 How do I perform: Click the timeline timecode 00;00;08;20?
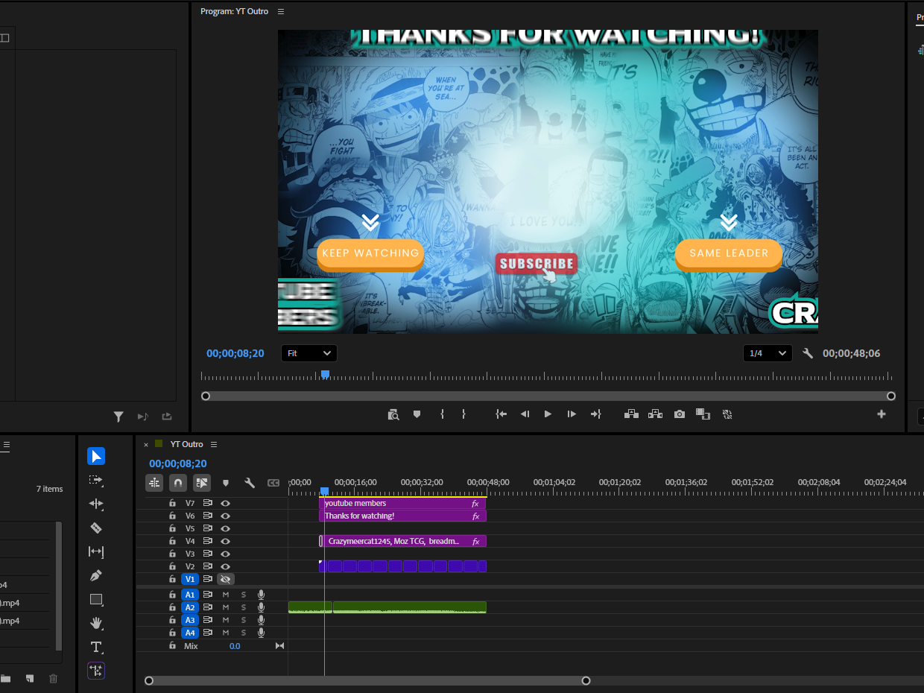coord(178,463)
